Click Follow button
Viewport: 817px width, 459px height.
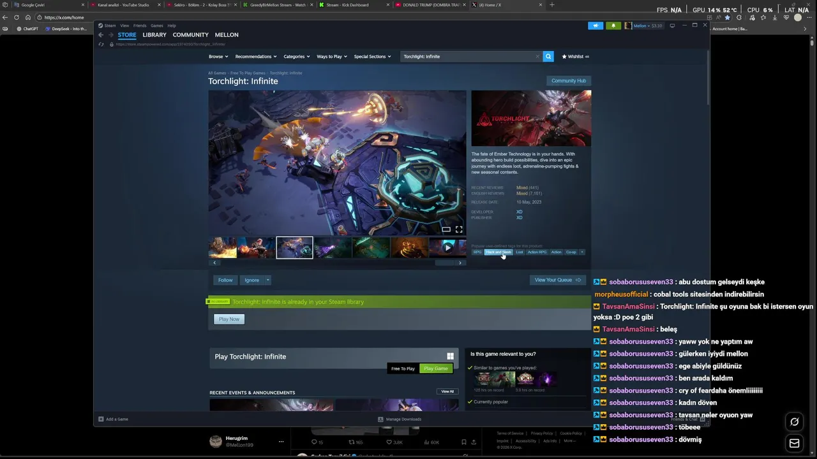coord(225,280)
